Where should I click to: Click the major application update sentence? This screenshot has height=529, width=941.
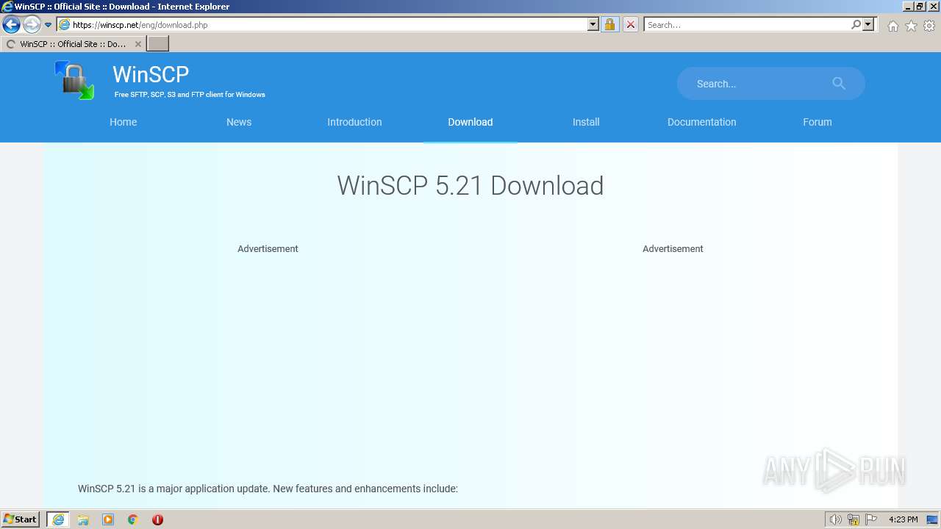[x=268, y=489]
